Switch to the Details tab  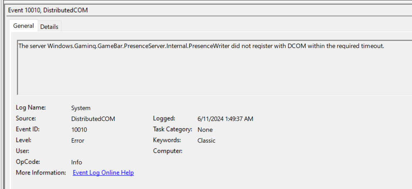tap(49, 26)
